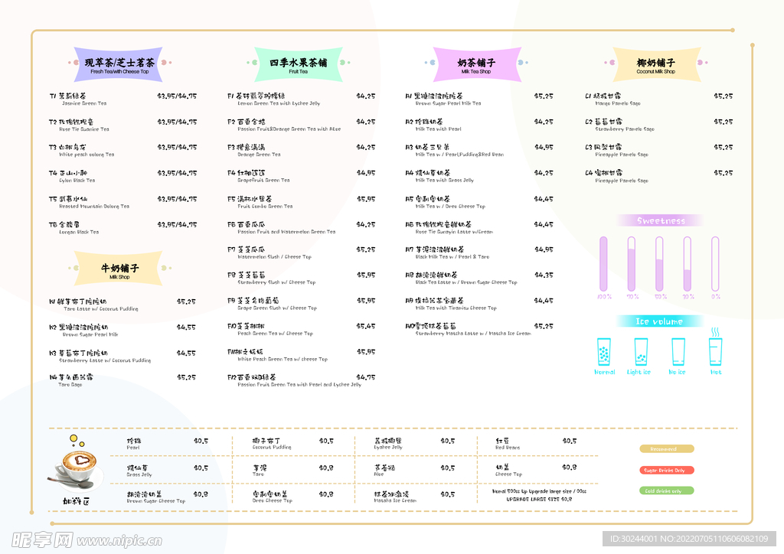Viewport: 784px width, 554px height.
Task: Select T4 Cylon Black Tea
Action: [123, 176]
